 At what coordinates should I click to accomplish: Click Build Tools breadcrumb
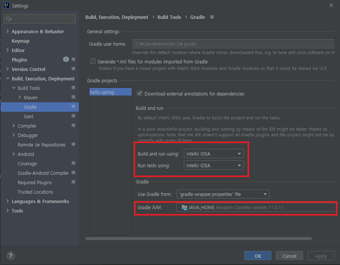[169, 17]
